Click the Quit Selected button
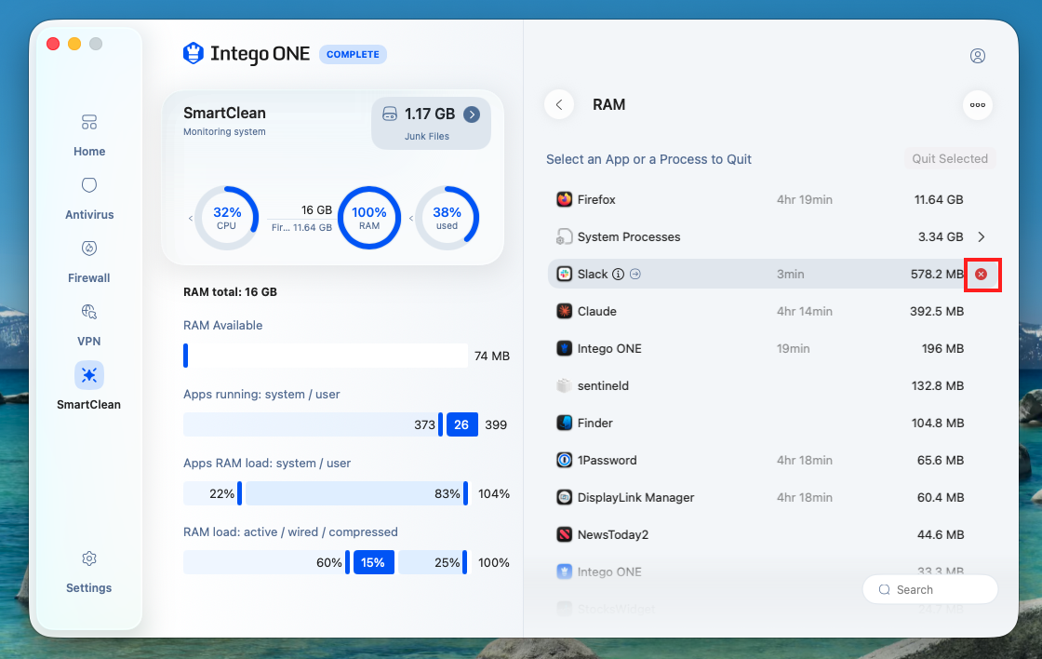The image size is (1042, 659). [x=950, y=158]
